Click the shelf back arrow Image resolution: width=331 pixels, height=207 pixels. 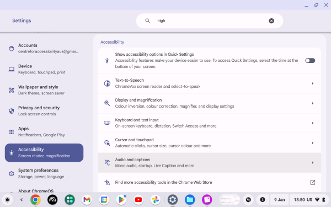[22, 200]
